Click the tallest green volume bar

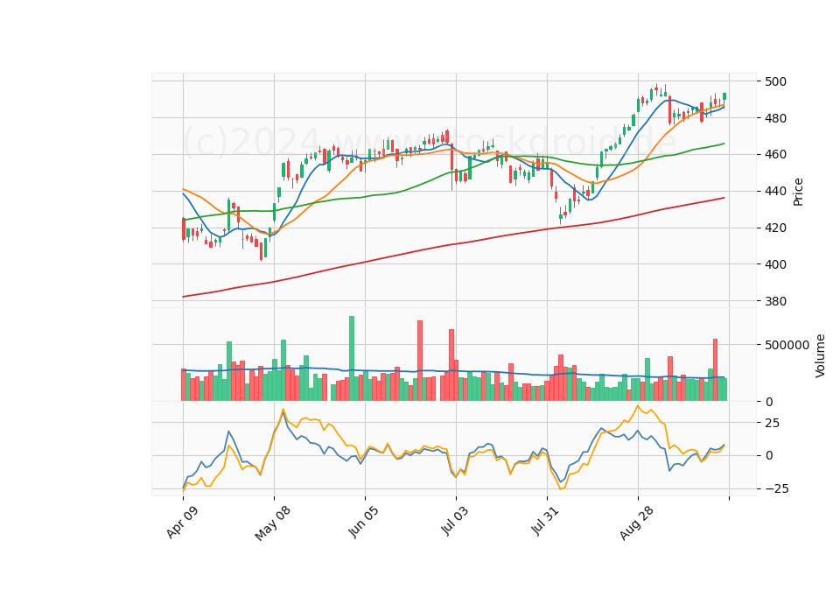352,359
